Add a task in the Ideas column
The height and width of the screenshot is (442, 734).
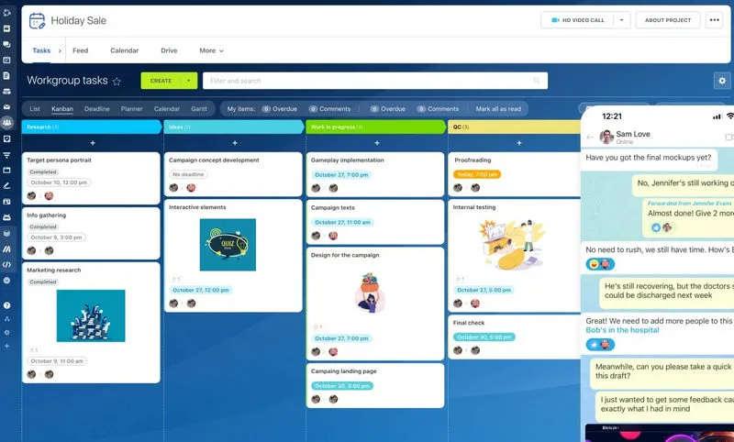click(x=235, y=143)
